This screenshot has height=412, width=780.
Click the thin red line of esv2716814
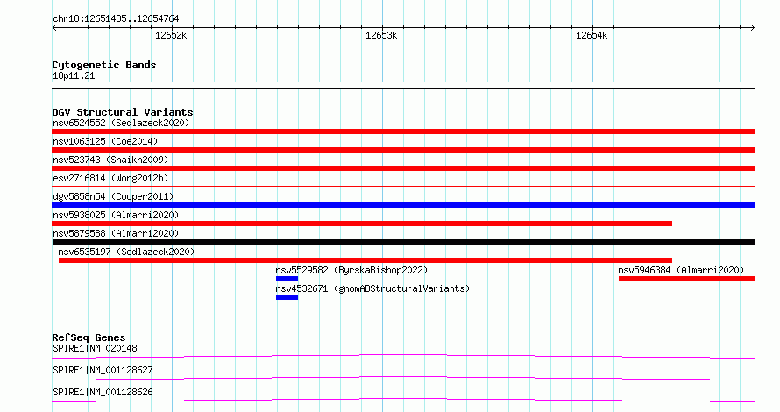click(403, 187)
